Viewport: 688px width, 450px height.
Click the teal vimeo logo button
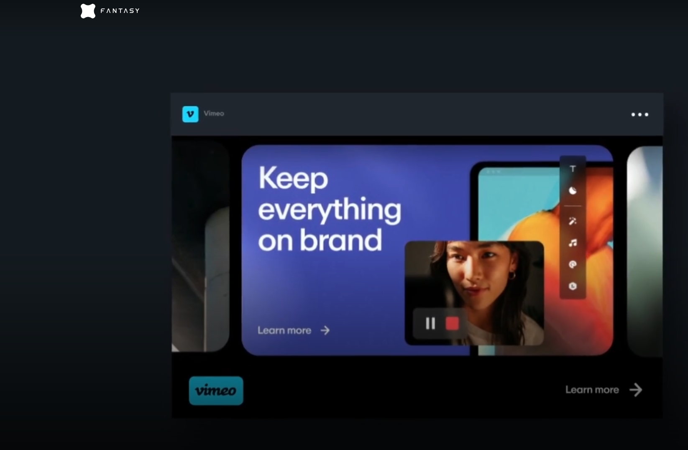point(216,391)
